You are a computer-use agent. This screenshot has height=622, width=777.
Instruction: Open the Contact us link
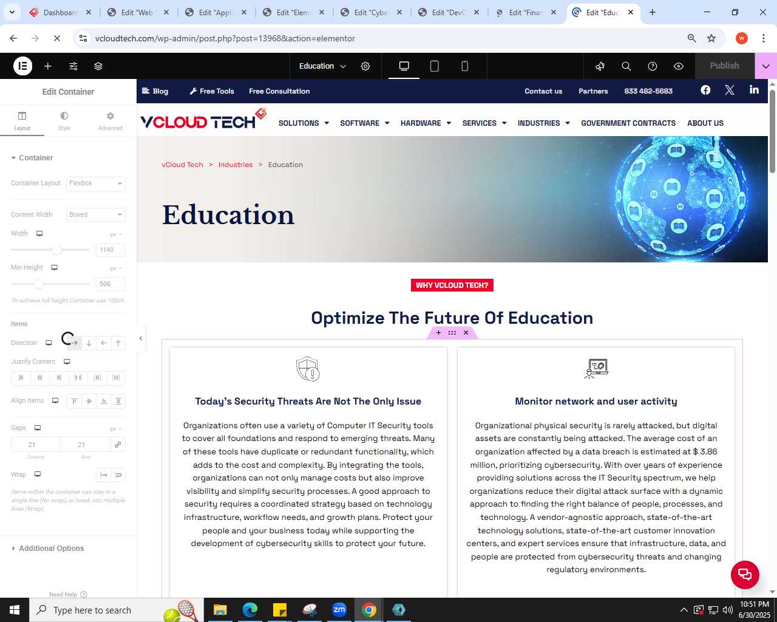tap(543, 91)
